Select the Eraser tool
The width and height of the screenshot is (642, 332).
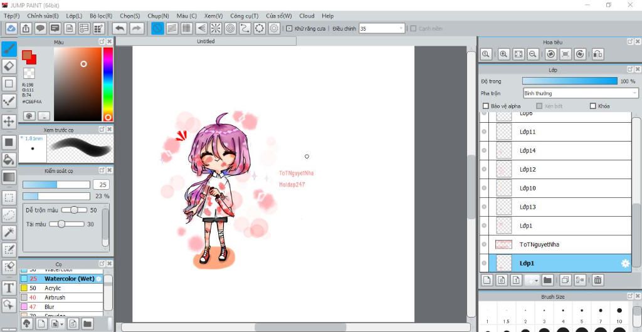pyautogui.click(x=9, y=66)
